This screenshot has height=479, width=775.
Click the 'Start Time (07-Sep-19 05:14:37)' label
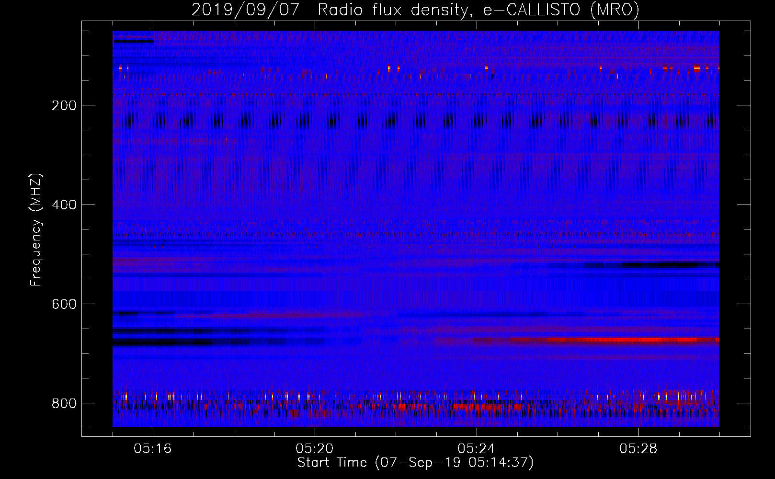pyautogui.click(x=415, y=463)
